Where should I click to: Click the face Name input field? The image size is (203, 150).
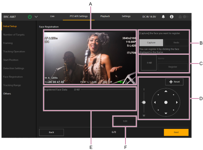click(172, 59)
